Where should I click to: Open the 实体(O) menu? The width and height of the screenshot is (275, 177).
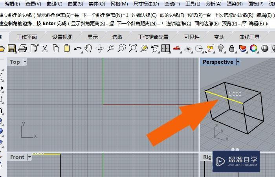[x=97, y=4]
